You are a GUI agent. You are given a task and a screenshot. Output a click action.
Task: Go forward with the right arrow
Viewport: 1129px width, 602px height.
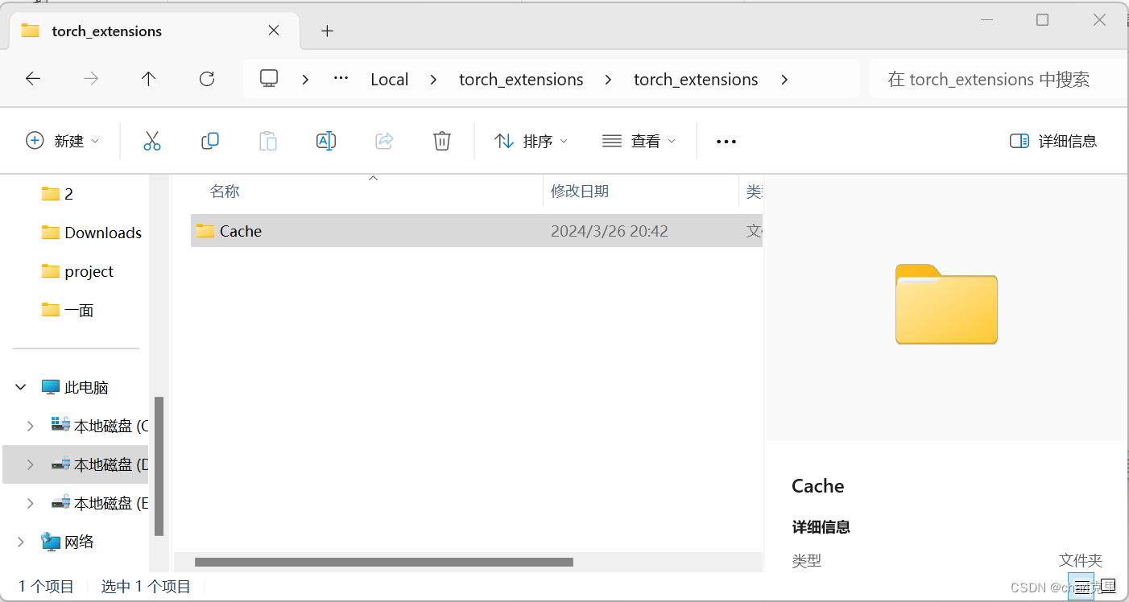tap(91, 79)
